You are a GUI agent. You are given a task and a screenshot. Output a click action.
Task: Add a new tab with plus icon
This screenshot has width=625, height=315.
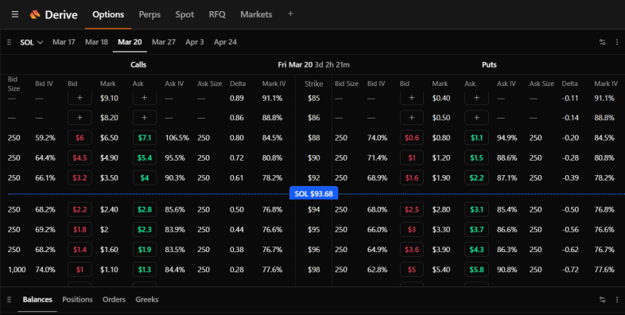[x=290, y=14]
